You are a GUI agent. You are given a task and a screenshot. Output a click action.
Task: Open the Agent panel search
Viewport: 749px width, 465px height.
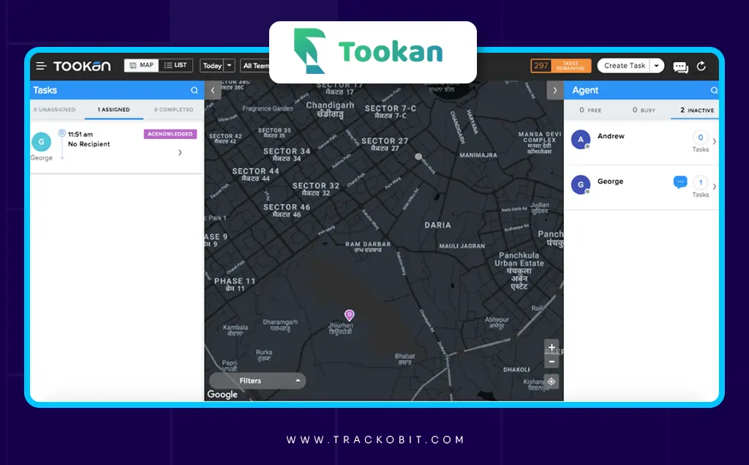point(715,89)
